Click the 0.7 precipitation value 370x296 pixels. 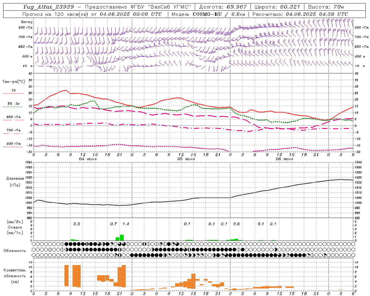pos(114,224)
